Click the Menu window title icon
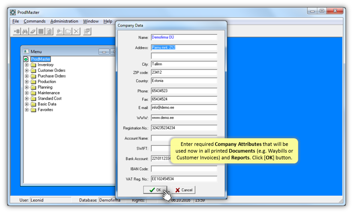This screenshot has height=213, width=353. [26, 51]
